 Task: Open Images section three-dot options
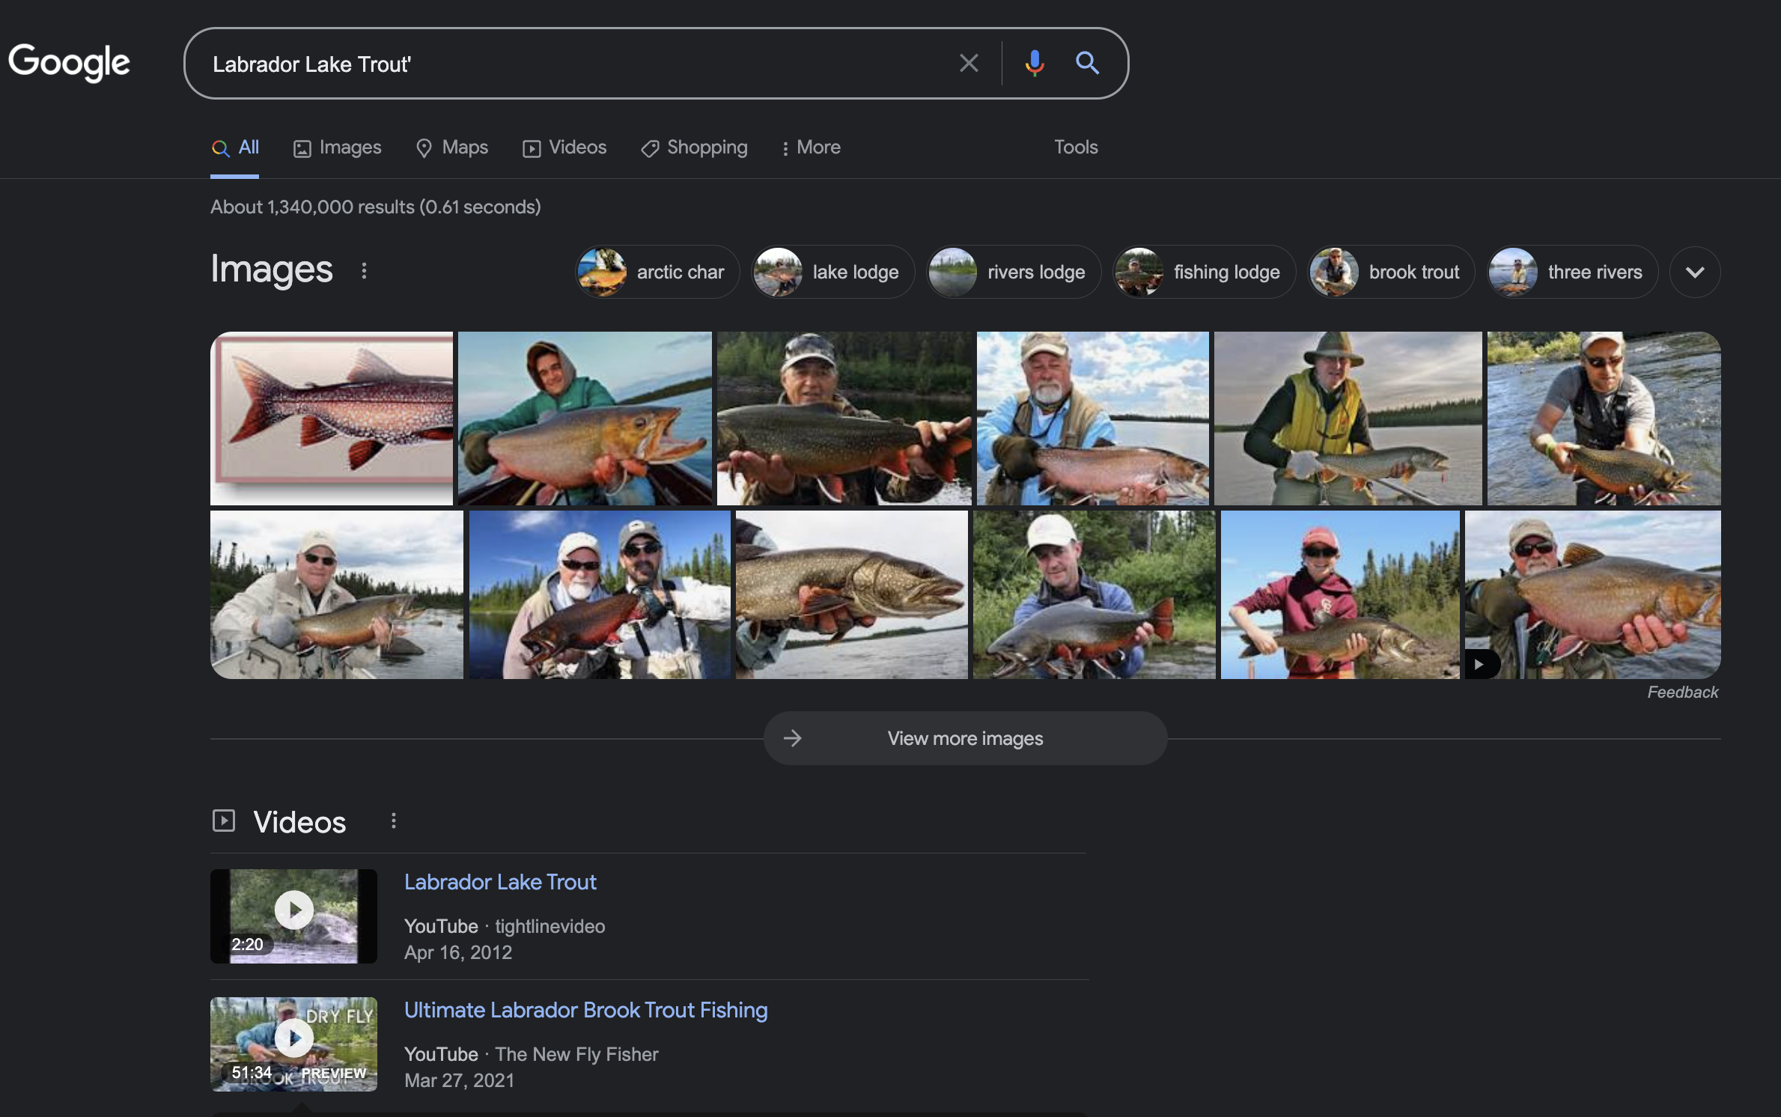(x=364, y=271)
